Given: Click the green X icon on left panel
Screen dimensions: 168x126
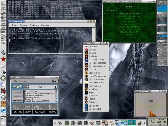Looking at the screenshot, I should tap(3, 78).
